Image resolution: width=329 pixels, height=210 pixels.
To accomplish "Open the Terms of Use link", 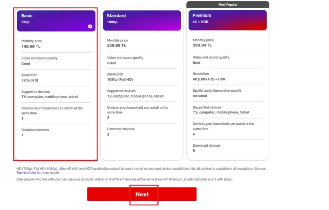I will pyautogui.click(x=26, y=173).
